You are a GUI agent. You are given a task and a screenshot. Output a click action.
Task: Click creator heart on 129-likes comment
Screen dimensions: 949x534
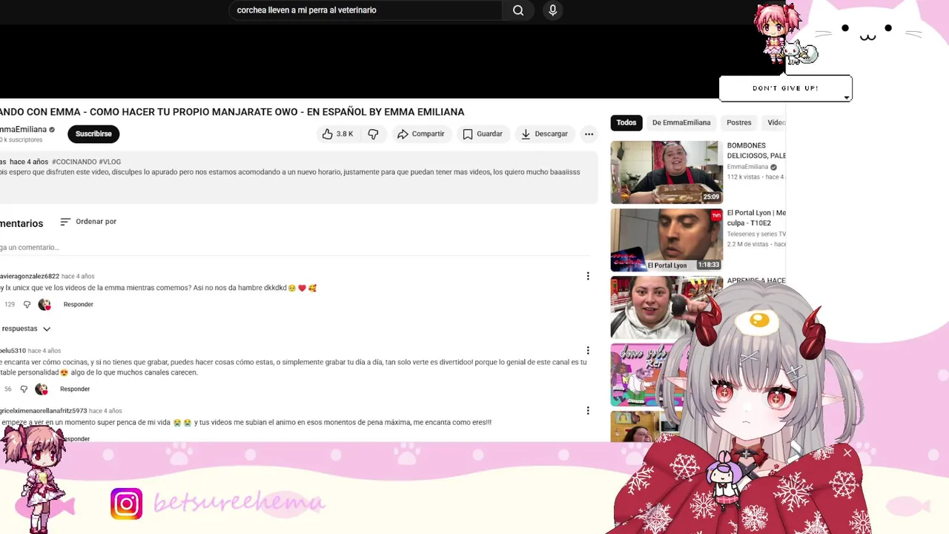pyautogui.click(x=44, y=305)
